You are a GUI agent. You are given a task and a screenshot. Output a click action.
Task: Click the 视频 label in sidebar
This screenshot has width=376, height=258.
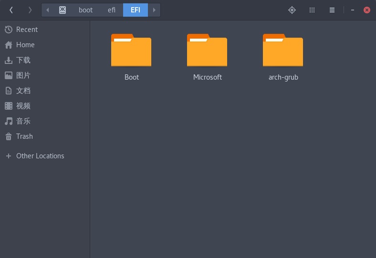(23, 106)
